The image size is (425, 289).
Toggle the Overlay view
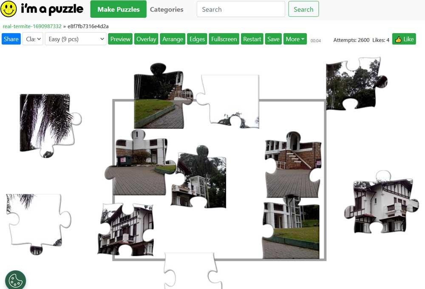coord(146,39)
